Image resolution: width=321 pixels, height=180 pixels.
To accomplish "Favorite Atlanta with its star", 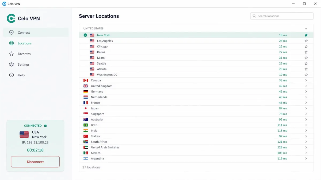I will pos(306,69).
